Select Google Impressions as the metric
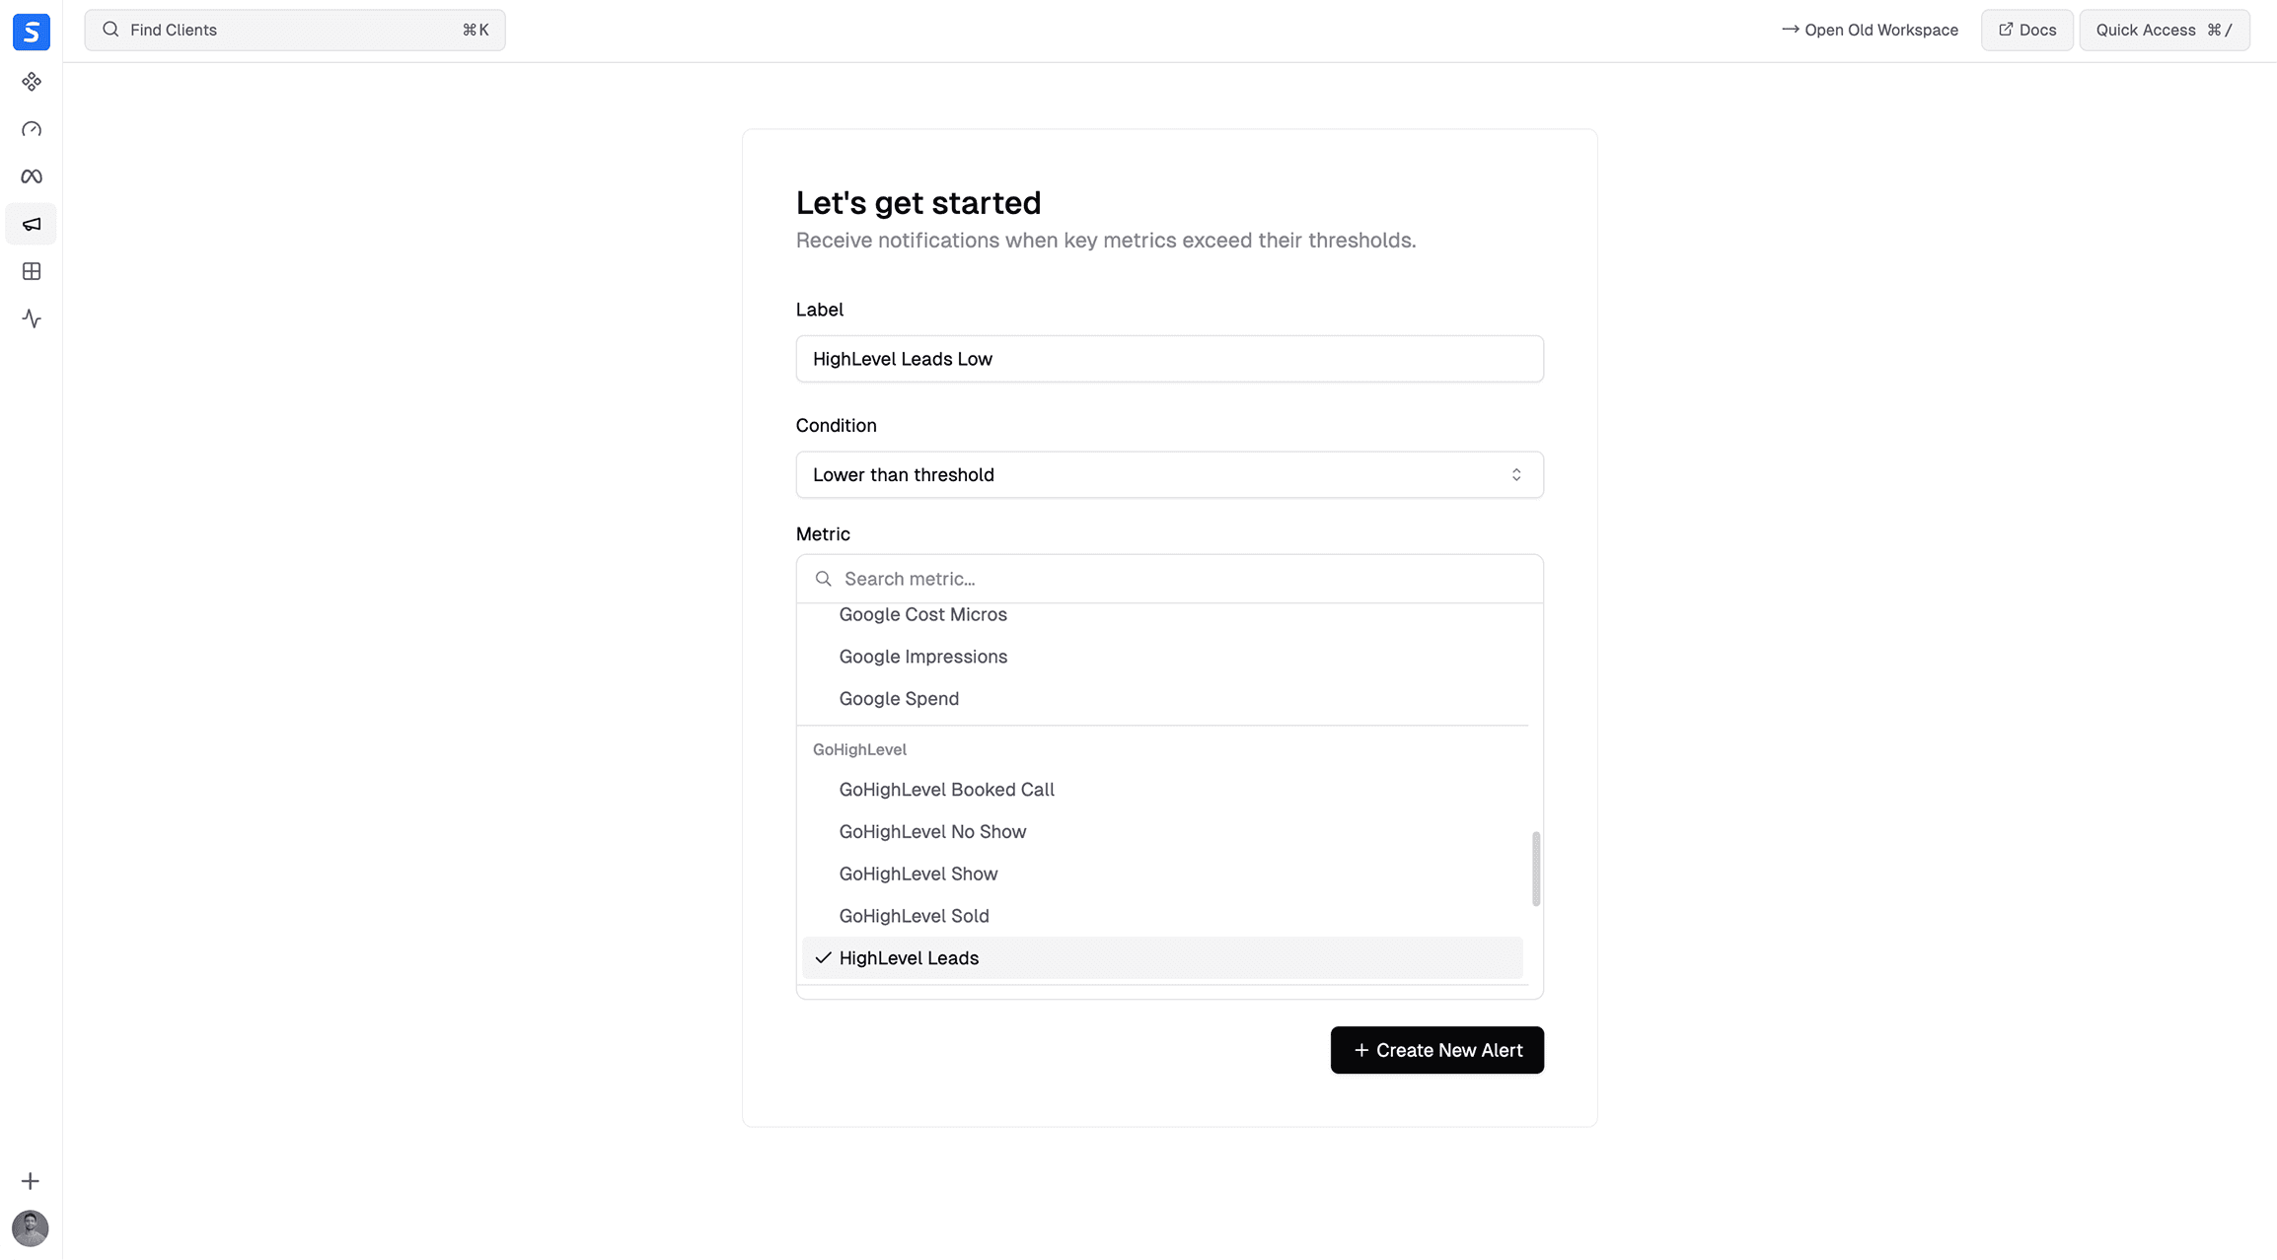The width and height of the screenshot is (2277, 1260). [922, 656]
